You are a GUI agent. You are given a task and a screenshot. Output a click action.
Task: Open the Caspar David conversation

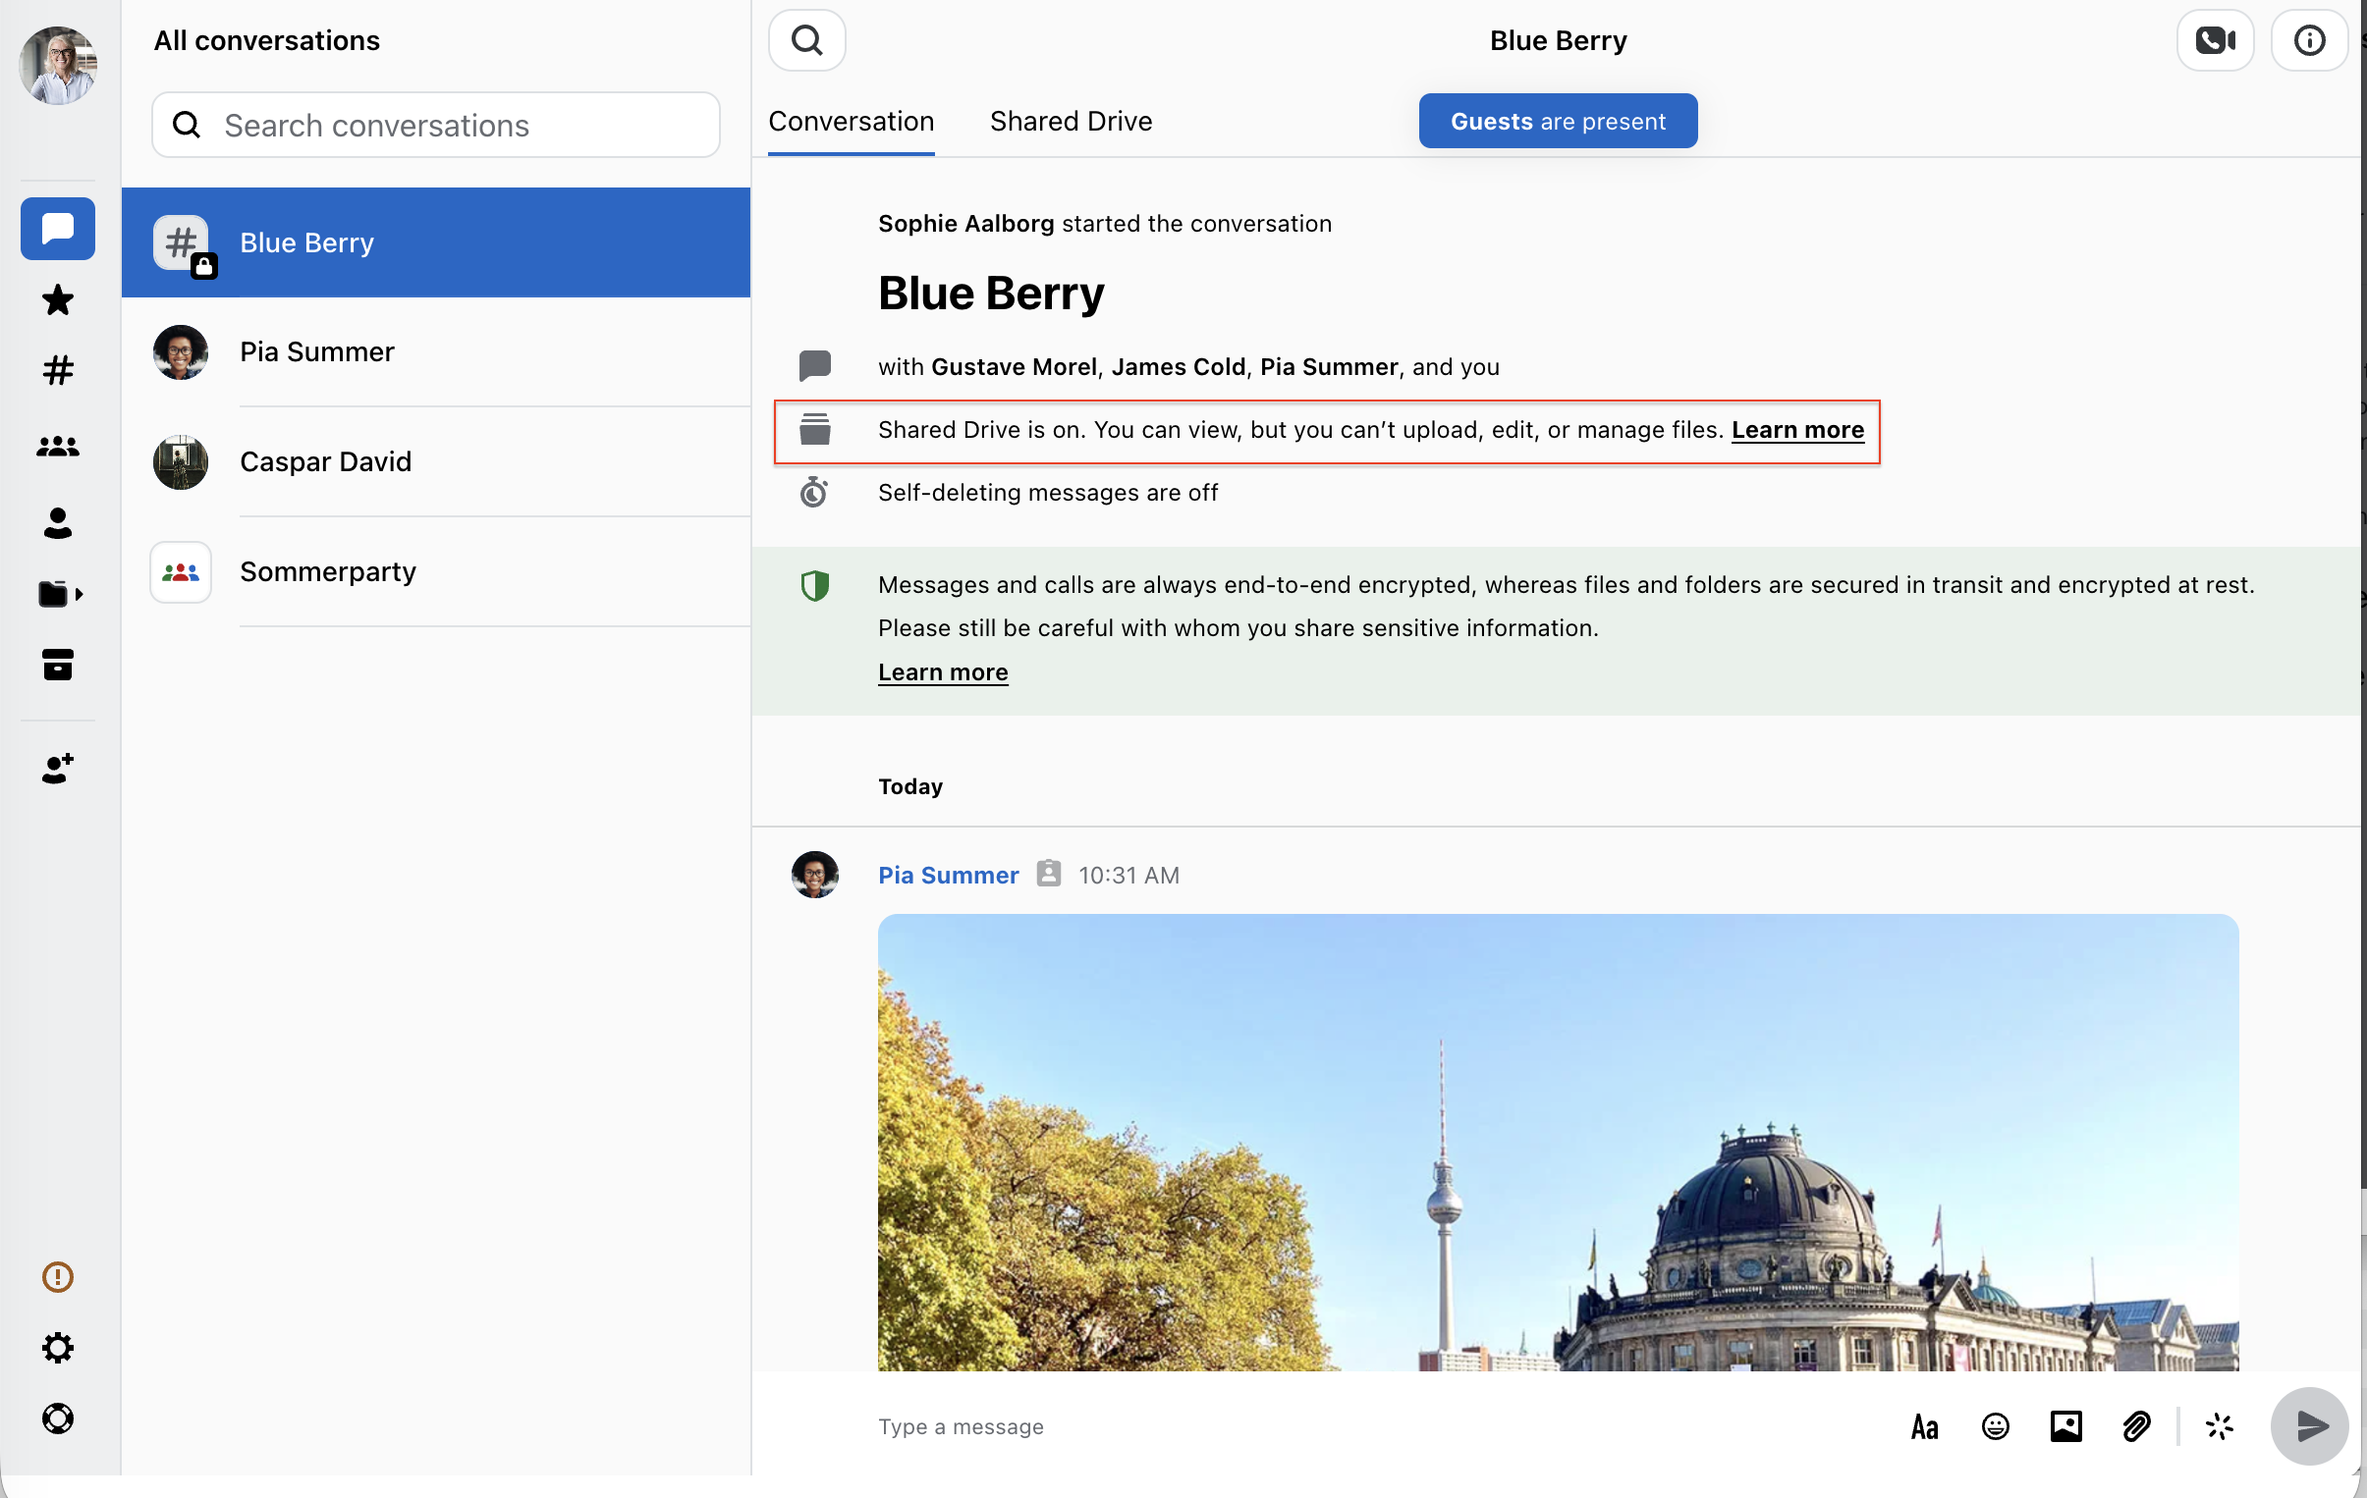click(x=435, y=461)
